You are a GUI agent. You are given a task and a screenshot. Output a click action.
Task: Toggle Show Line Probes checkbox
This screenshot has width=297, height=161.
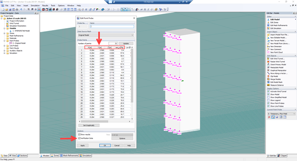click(268, 106)
